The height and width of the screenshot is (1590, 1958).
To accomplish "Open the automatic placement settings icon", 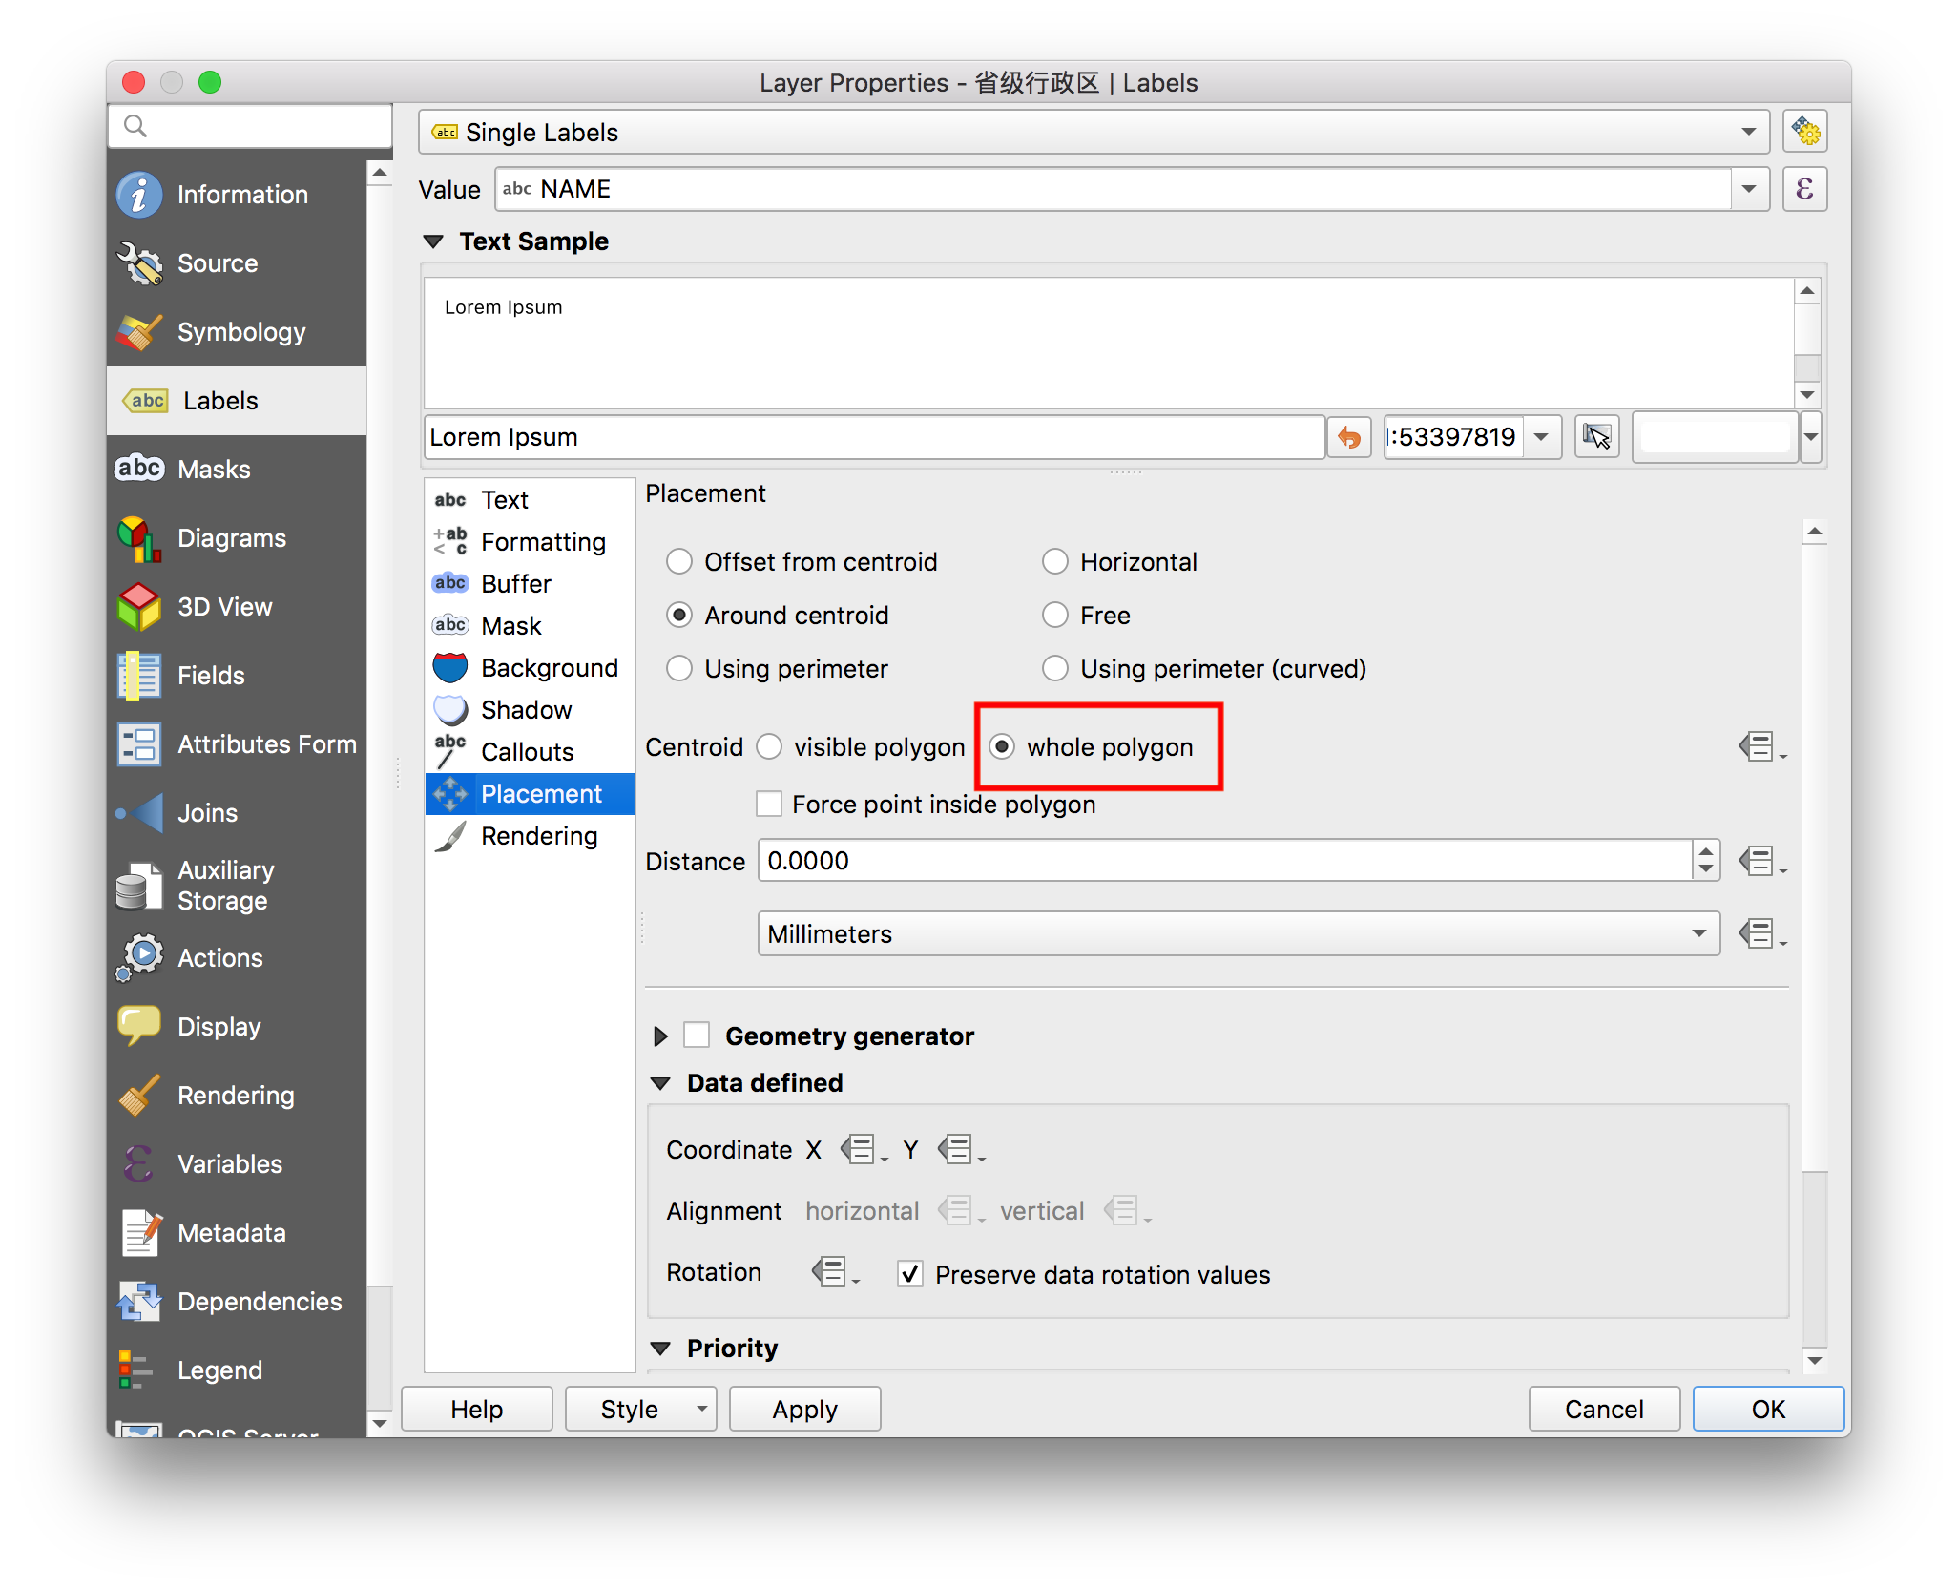I will [1804, 132].
